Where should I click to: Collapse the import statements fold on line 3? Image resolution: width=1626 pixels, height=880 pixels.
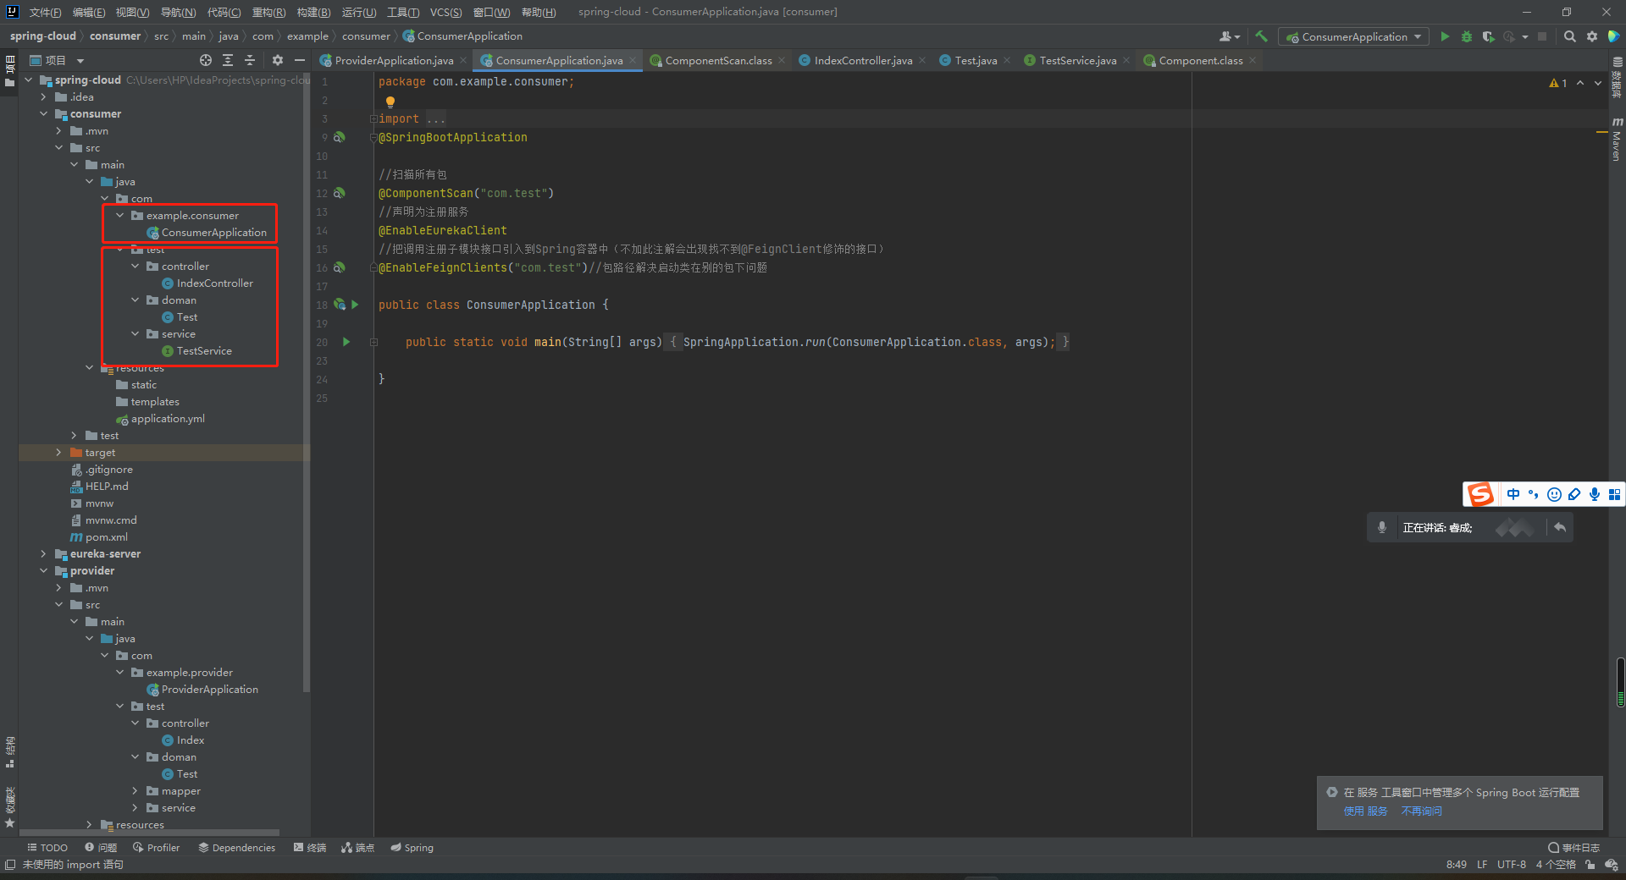point(373,118)
